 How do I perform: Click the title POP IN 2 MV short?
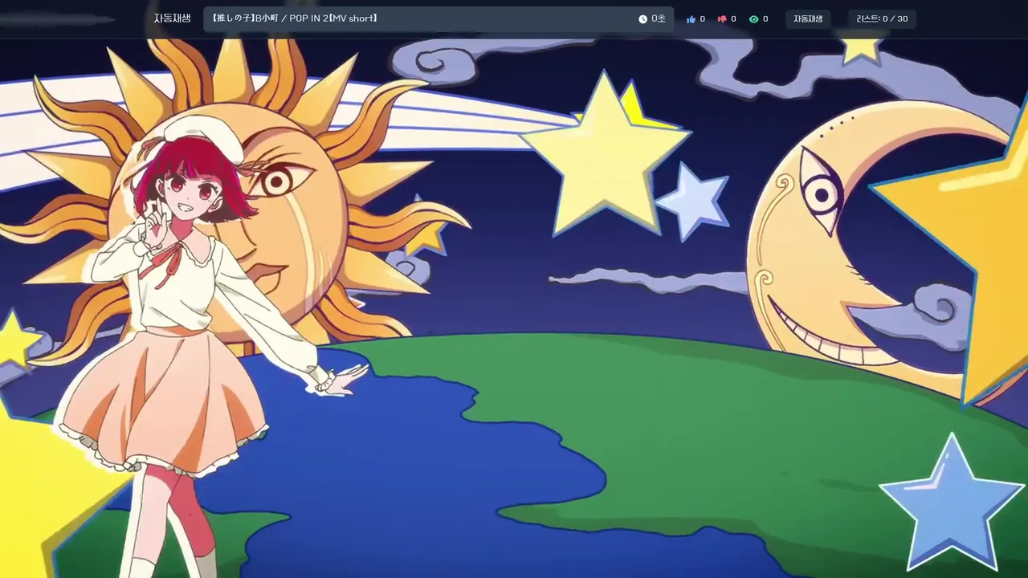[x=295, y=18]
